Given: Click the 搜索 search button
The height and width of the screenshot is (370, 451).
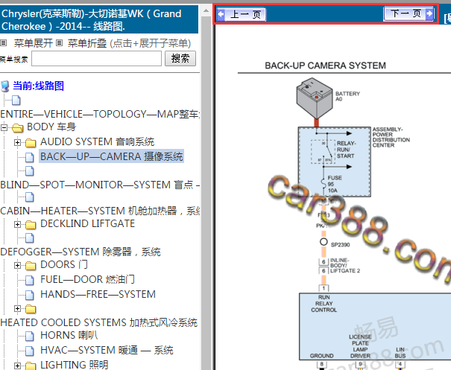Looking at the screenshot, I should (180, 59).
